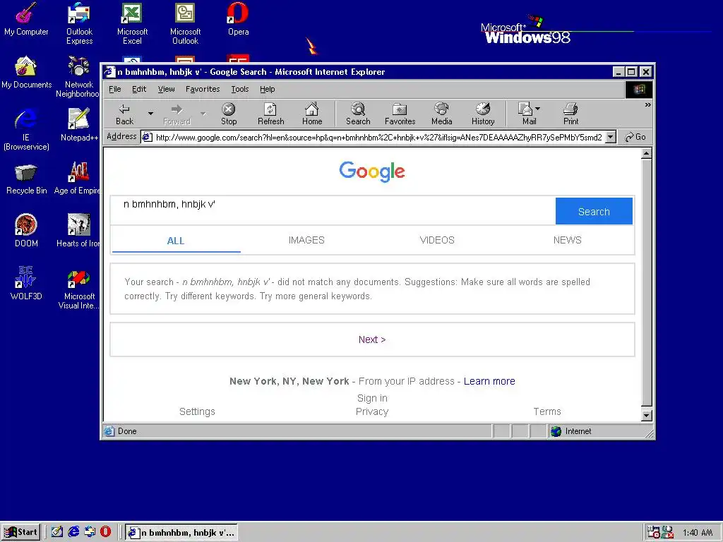Click the Back toolbar button
Screen dimensions: 723x542
[124, 114]
